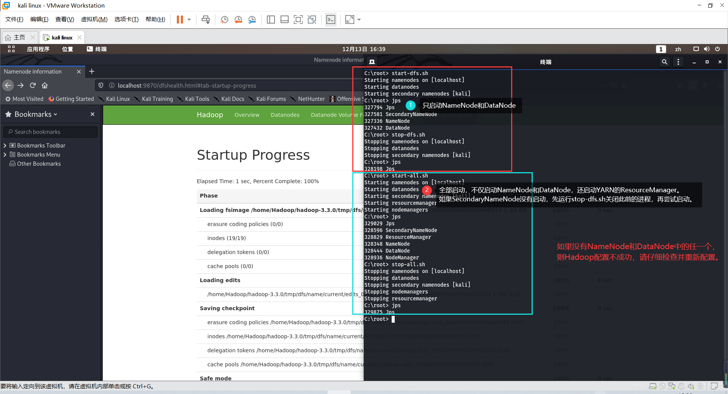
Task: Click the Overview link in the Hadoop navbar
Action: click(x=247, y=115)
